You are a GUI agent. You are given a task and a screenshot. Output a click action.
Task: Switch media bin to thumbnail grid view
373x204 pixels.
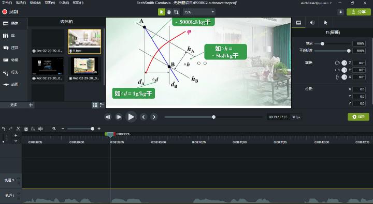point(95,105)
